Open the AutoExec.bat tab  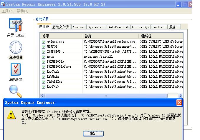[x=118, y=27]
